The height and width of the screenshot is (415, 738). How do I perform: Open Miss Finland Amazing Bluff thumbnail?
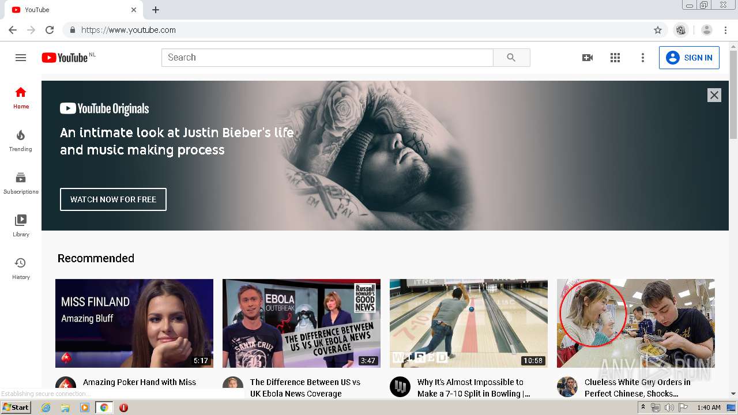coord(134,323)
